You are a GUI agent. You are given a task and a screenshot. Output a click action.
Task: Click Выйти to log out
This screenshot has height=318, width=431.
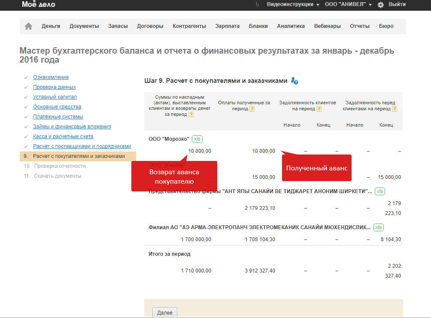tap(397, 4)
